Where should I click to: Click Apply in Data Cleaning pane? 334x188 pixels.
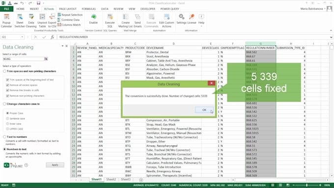(55, 165)
